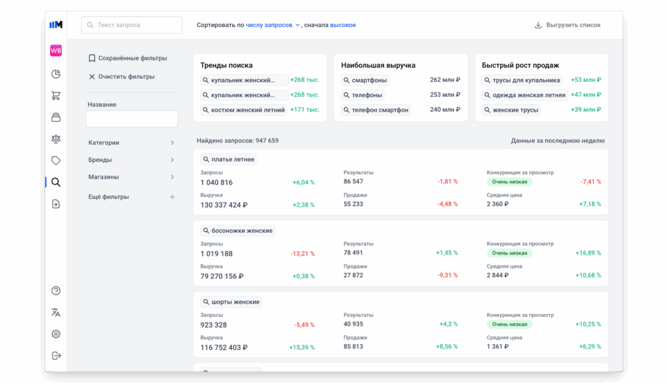
Task: Toggle sort order link высокое
Action: [343, 25]
